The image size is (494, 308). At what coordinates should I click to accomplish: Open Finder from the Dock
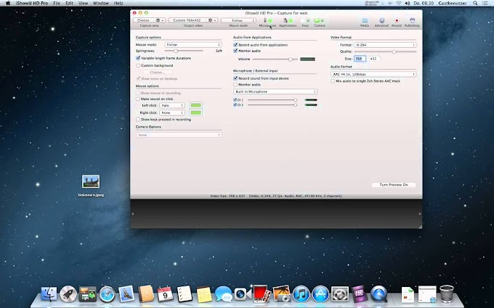coord(49,294)
